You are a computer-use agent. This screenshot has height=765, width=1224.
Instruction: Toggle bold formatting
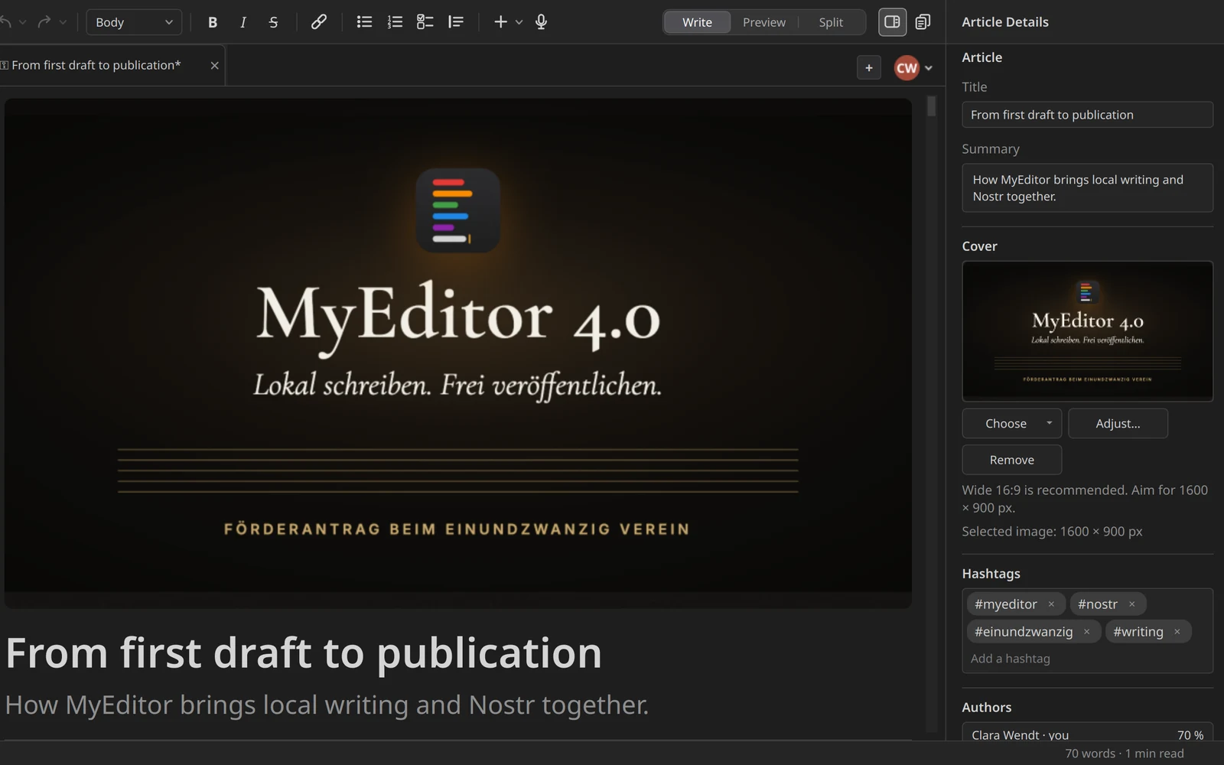pos(213,22)
